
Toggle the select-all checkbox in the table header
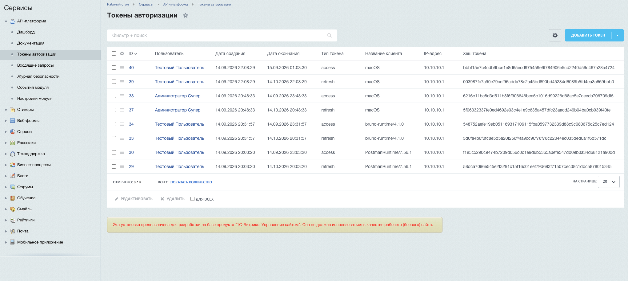(114, 53)
